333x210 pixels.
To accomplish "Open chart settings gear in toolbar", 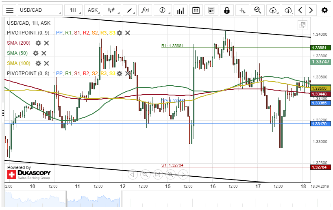I will click(324, 10).
